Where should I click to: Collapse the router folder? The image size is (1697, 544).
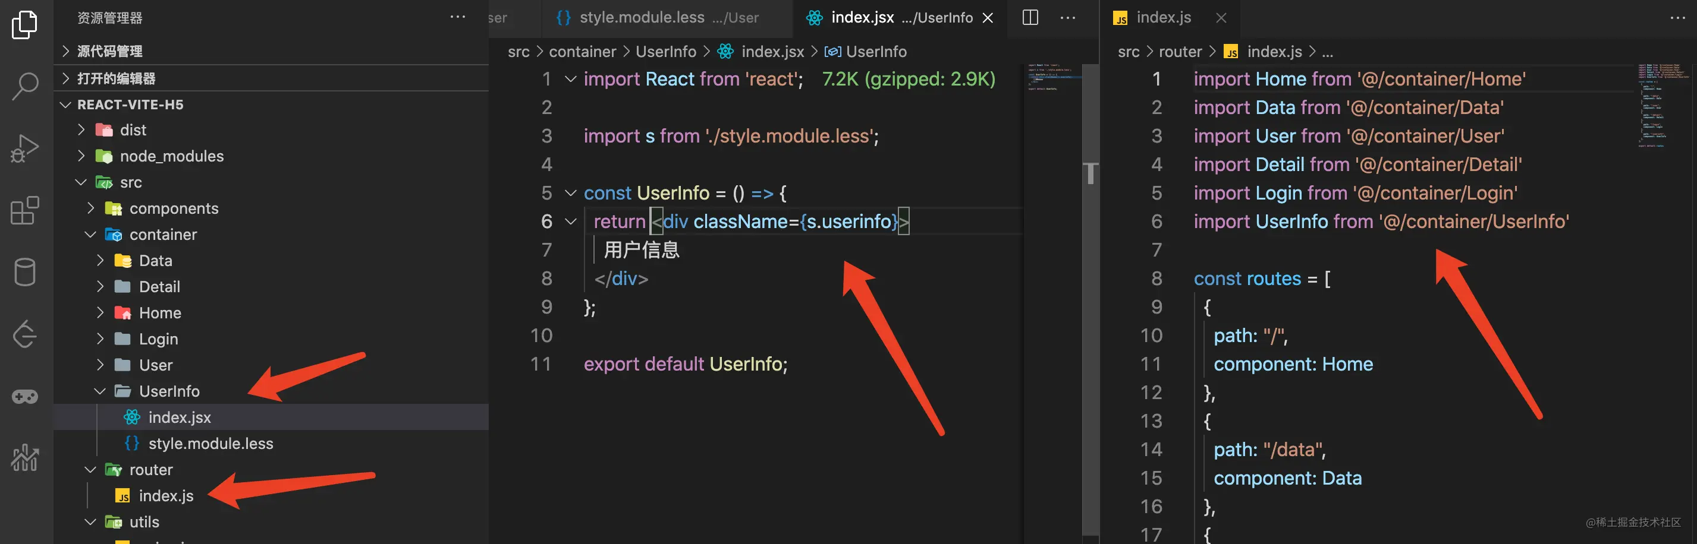271,470
